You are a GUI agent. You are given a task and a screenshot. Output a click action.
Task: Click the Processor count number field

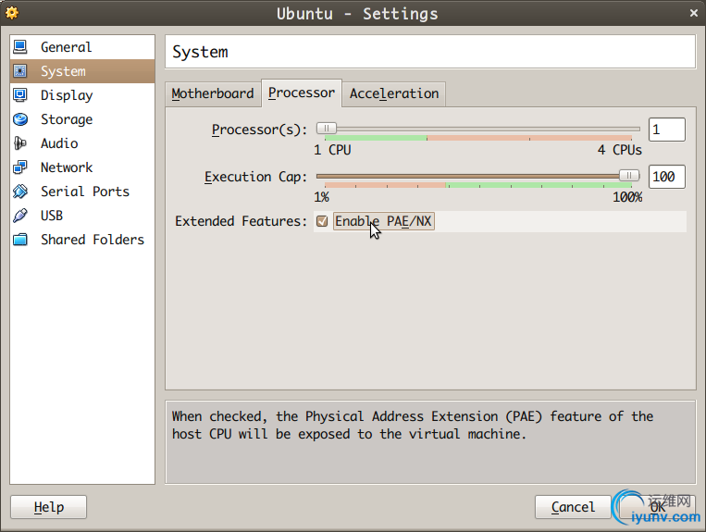[667, 130]
